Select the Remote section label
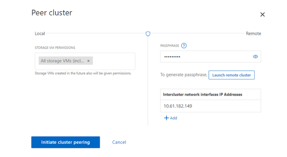287x157 pixels. (x=253, y=34)
